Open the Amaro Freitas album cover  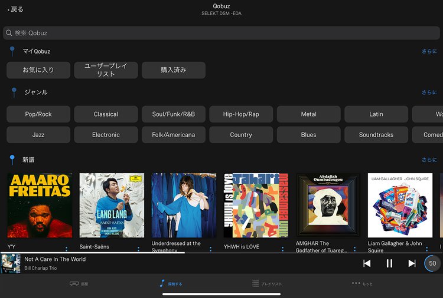pyautogui.click(x=40, y=205)
